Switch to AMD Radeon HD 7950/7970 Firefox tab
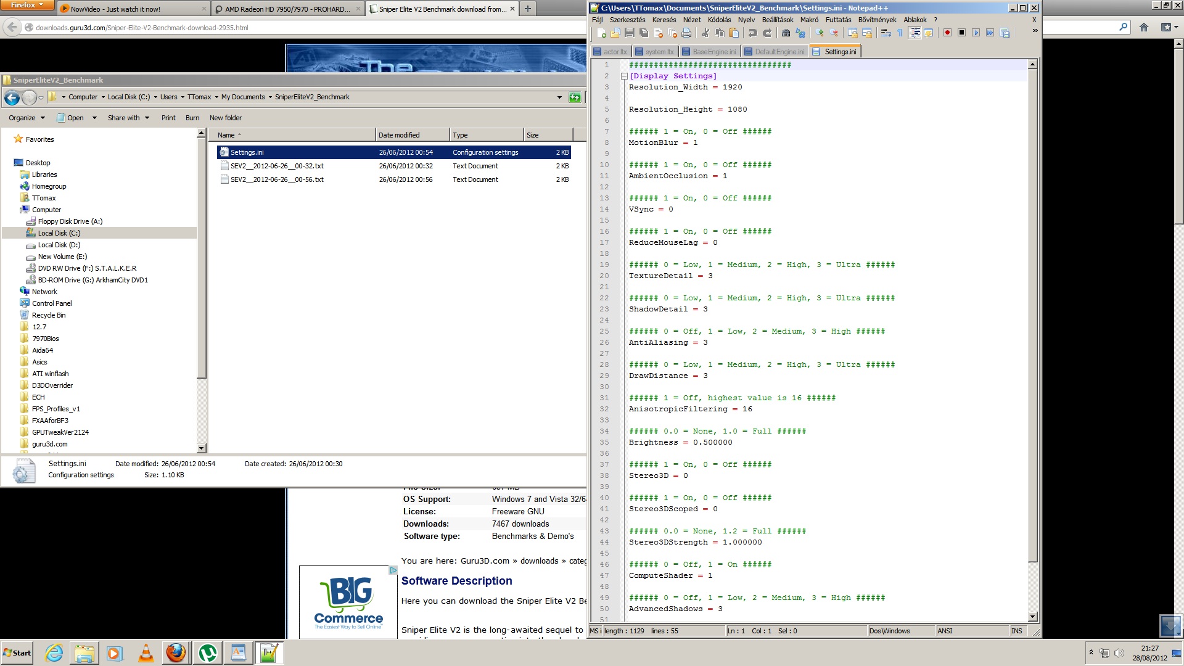 (287, 9)
